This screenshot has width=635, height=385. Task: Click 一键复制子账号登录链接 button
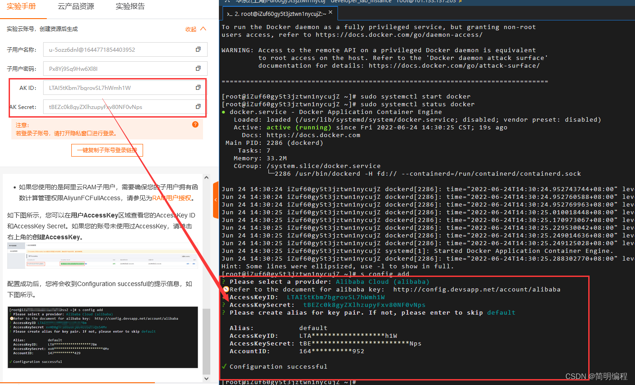[x=107, y=150]
